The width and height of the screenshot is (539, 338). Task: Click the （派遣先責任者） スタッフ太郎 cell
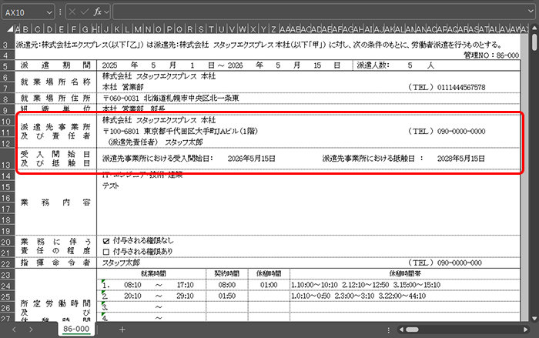(x=155, y=142)
